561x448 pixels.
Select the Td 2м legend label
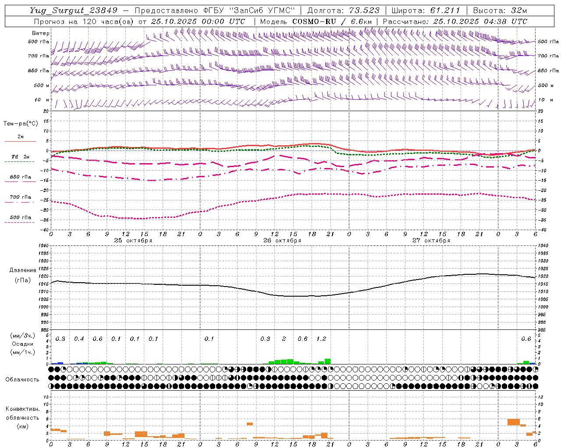click(21, 157)
